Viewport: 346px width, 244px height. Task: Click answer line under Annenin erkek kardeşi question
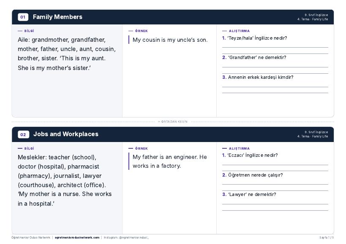click(x=275, y=87)
